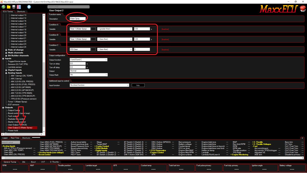
Task: Expand the Engine Monitoring real-time group
Action: tap(239, 155)
